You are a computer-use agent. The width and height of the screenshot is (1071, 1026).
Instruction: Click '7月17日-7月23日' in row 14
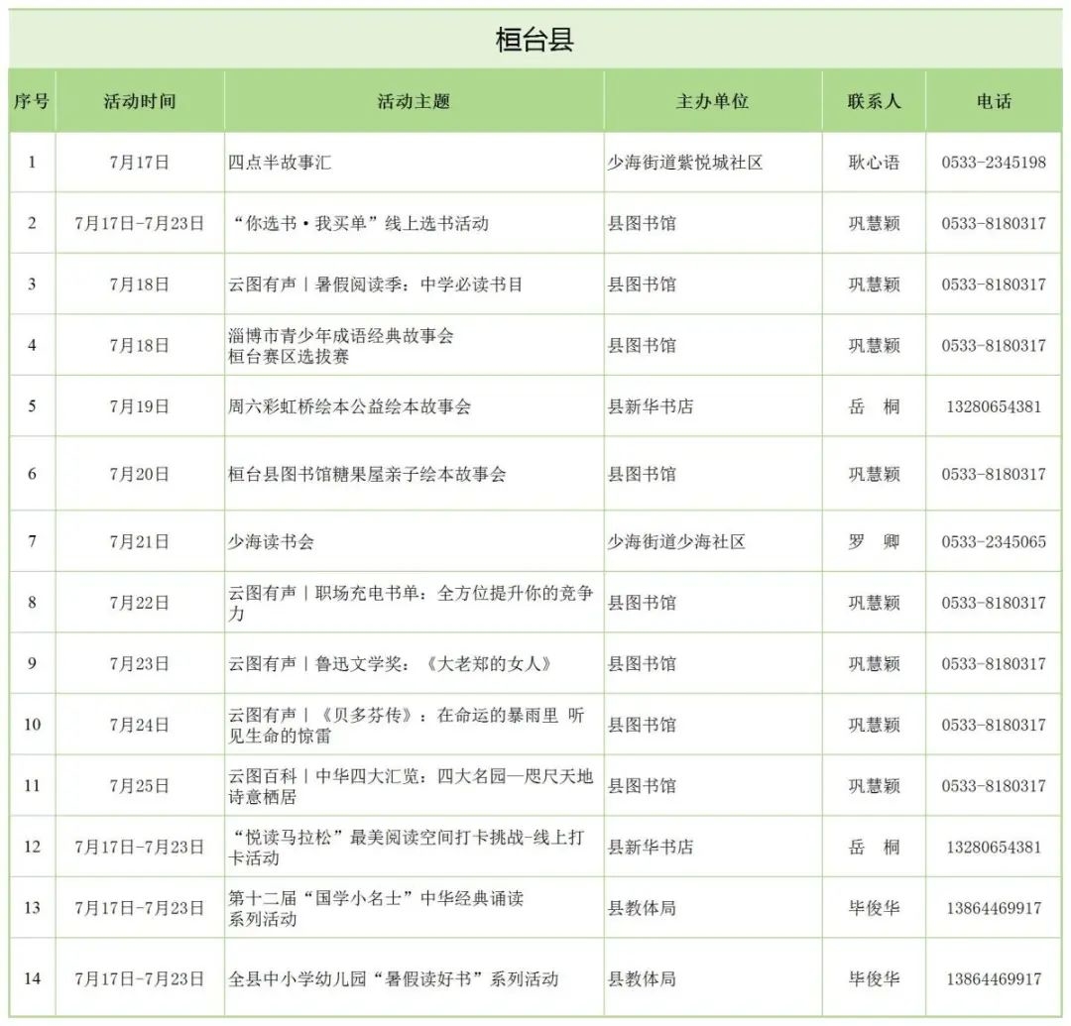pyautogui.click(x=140, y=978)
